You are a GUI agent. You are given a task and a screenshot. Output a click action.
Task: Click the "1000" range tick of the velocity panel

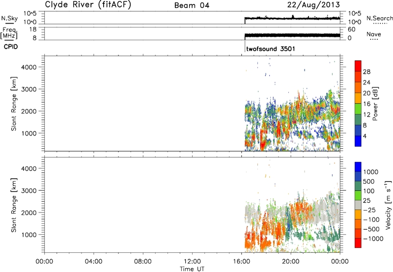tap(29, 235)
